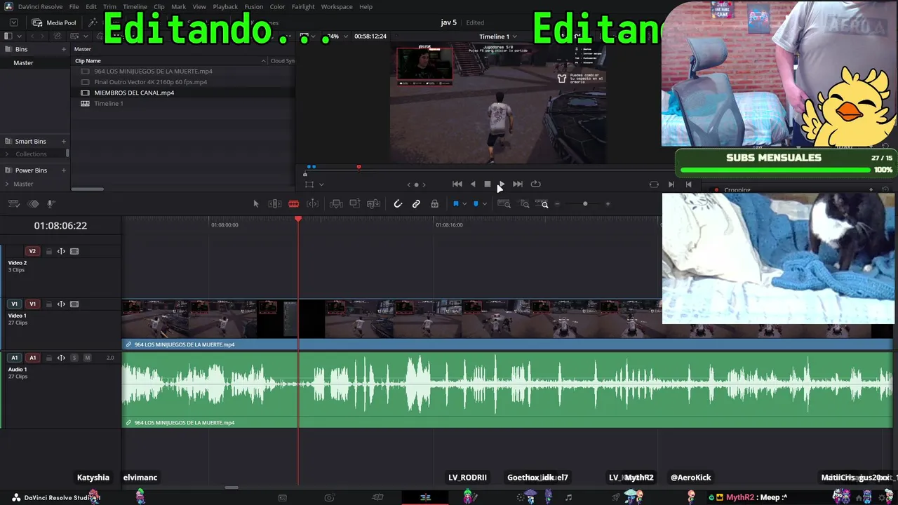Image resolution: width=898 pixels, height=505 pixels.
Task: Toggle timeline Snapping magnet
Action: tap(398, 204)
